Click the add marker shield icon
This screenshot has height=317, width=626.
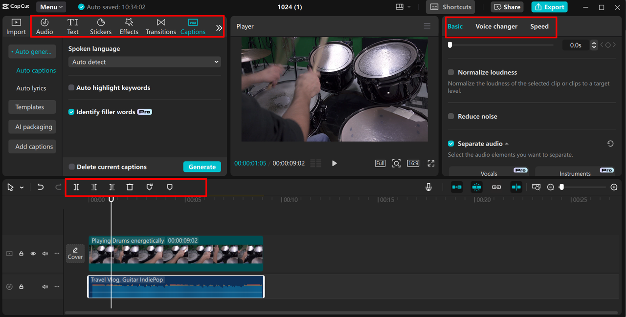150,187
